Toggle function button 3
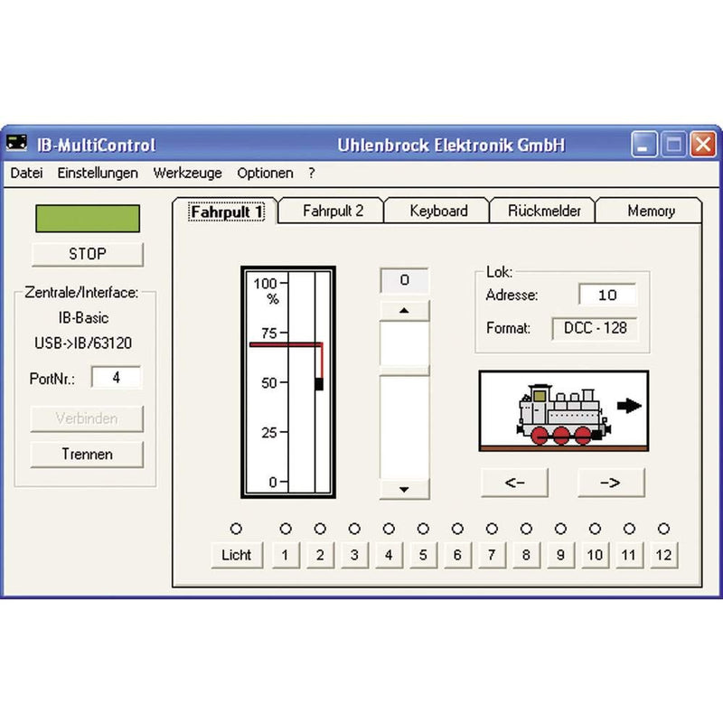Screen dimensions: 723x723 354,555
